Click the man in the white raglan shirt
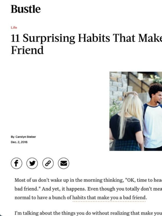 click(153, 117)
